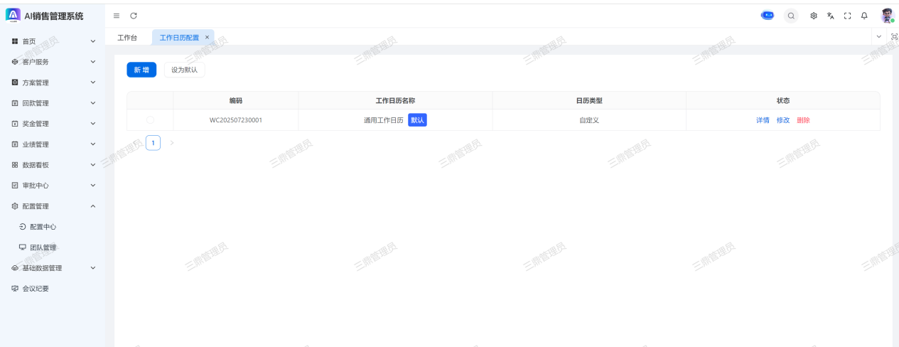
Task: Expand the 客户服务 sidebar menu
Action: (53, 62)
